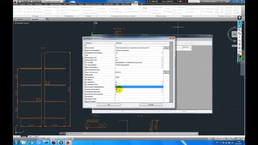The height and width of the screenshot is (145, 258).
Task: Click the Autodesk search field in the title bar
Action: click(193, 2)
